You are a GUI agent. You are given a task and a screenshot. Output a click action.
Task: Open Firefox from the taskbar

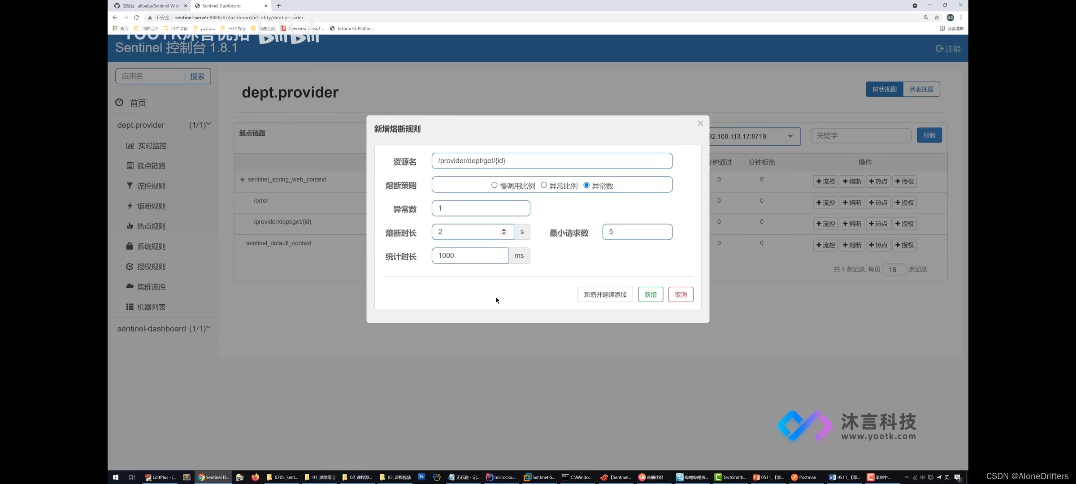coord(256,477)
